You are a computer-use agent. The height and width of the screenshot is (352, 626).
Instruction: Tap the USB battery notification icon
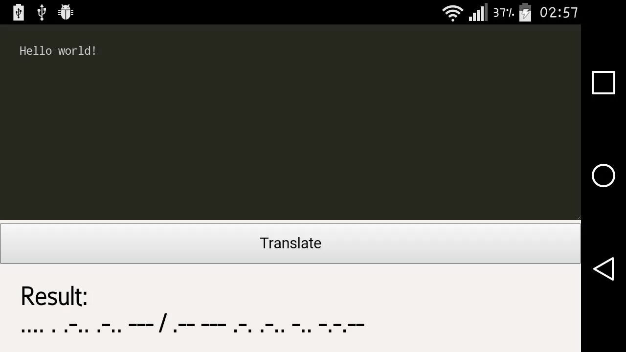click(18, 12)
